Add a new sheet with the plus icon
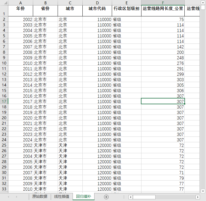 106,197
